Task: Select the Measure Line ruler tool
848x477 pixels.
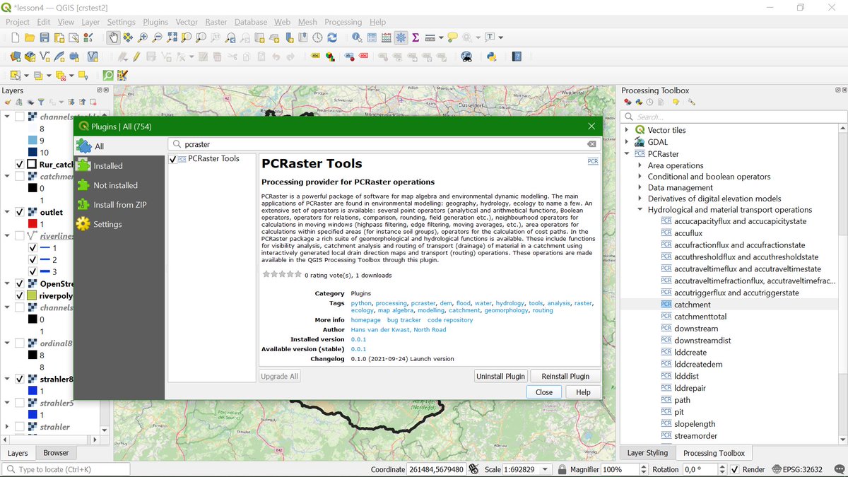Action: point(430,37)
